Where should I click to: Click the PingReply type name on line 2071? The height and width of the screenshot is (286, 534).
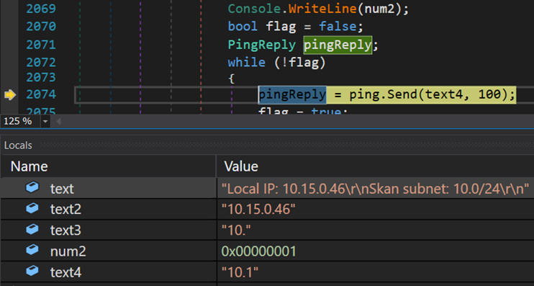pyautogui.click(x=262, y=45)
